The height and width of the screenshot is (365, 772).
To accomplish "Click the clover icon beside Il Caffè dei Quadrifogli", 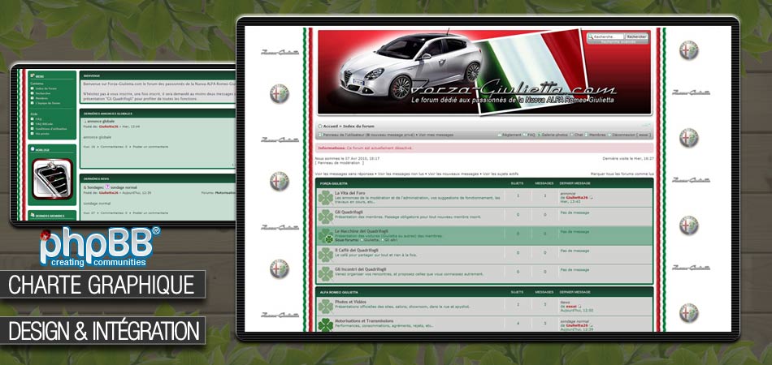I will tap(325, 255).
